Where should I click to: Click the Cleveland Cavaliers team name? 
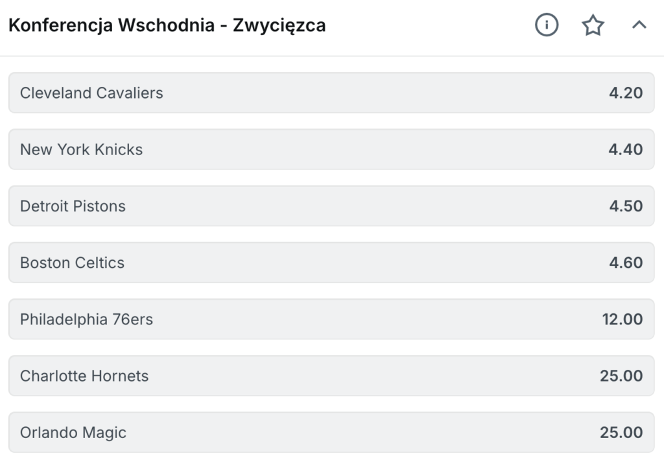click(91, 93)
